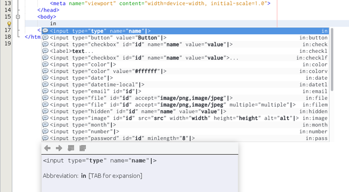Image resolution: width=349 pixels, height=192 pixels.
Task: Click the completion list vertical scrollbar
Action: pyautogui.click(x=332, y=60)
